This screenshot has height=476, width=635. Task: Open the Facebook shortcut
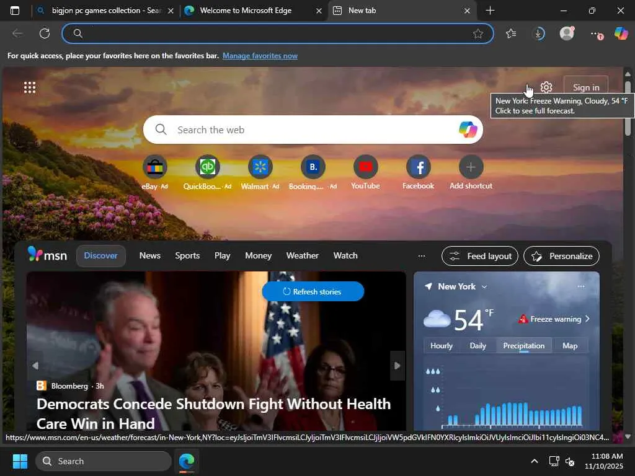click(418, 167)
